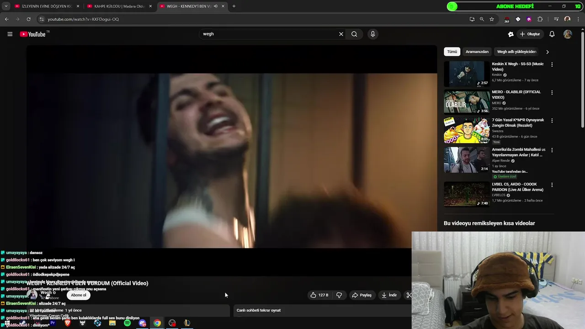Open the tab search dropdown arrow
The width and height of the screenshot is (585, 329).
click(6, 6)
